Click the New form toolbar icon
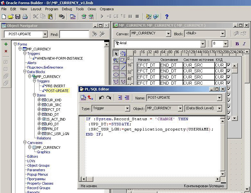 [4, 17]
